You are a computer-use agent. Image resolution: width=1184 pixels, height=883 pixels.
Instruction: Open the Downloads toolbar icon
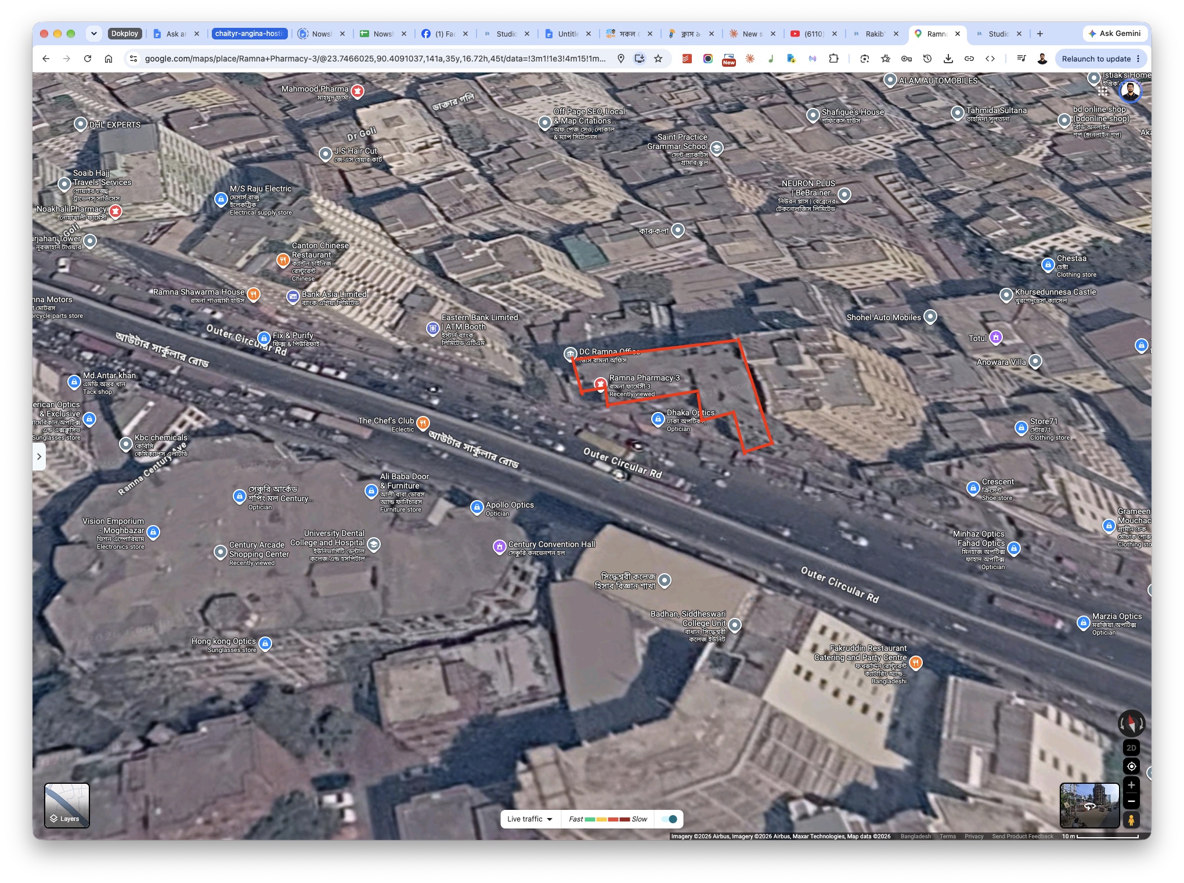[x=948, y=59]
